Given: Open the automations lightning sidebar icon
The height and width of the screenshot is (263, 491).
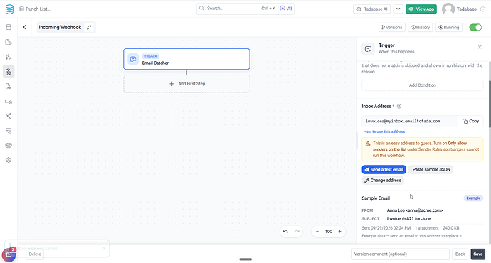Looking at the screenshot, I should pos(9,57).
